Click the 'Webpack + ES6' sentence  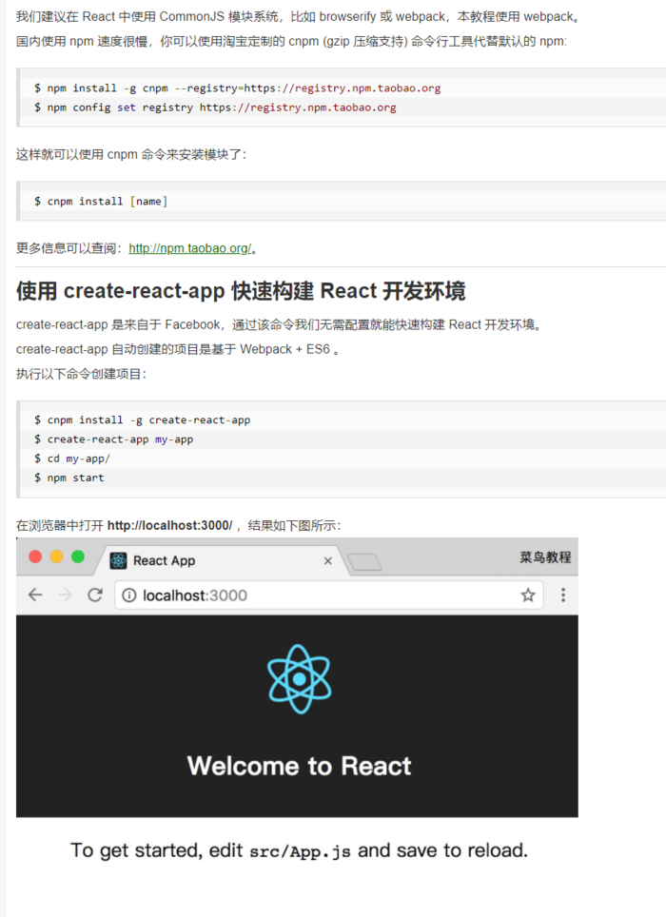(178, 349)
